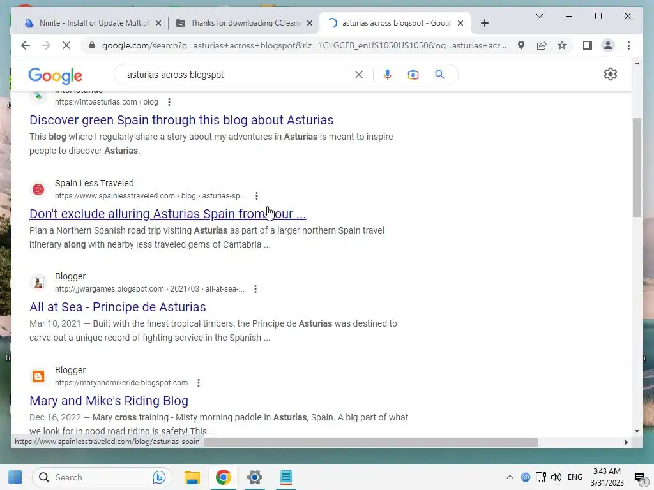Open more options for intoasturias.com result
This screenshot has height=490, width=654.
[169, 102]
